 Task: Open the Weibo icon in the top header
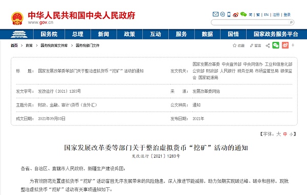[x=235, y=14]
